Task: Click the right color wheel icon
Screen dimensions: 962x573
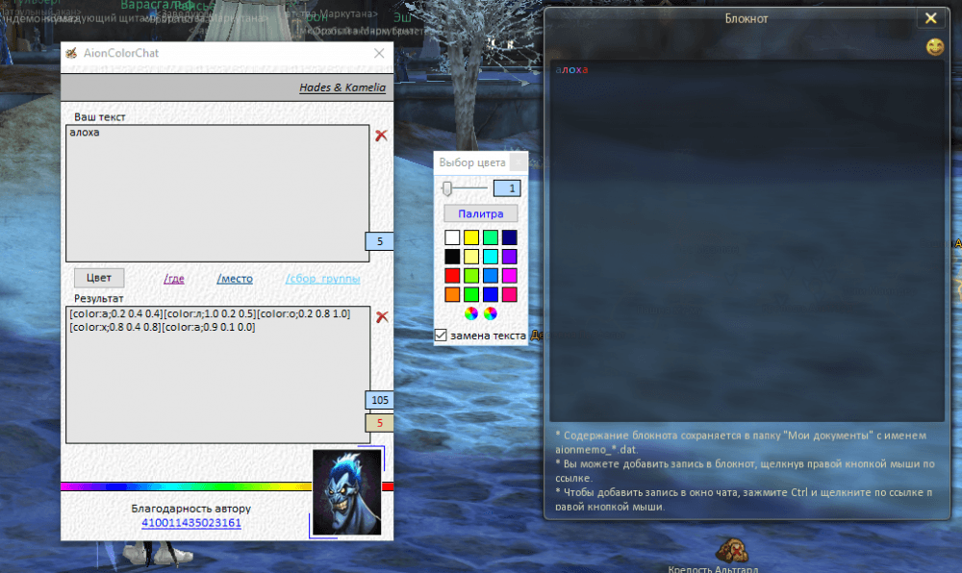Action: tap(491, 313)
